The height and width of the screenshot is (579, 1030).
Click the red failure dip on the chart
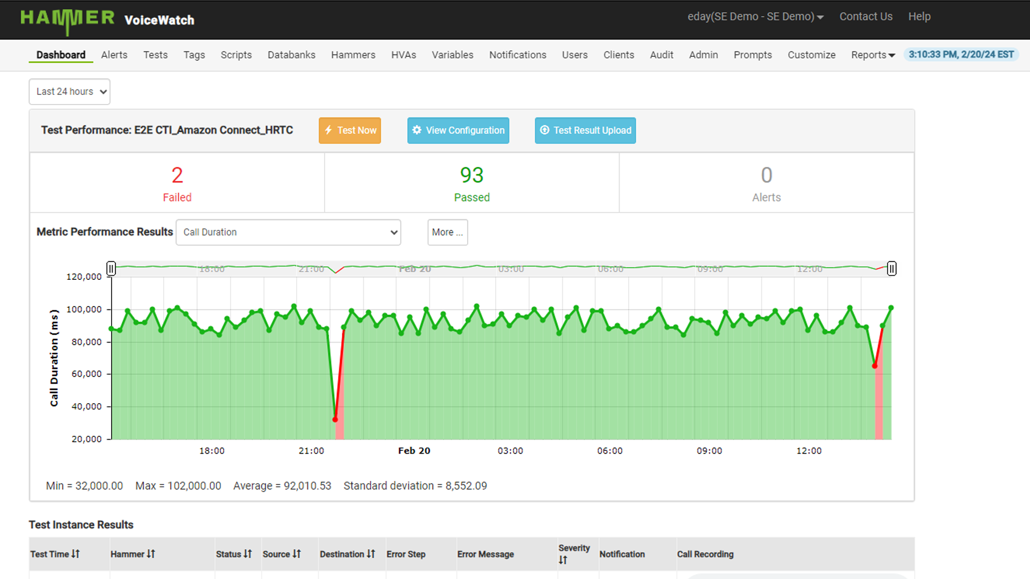[x=335, y=419]
